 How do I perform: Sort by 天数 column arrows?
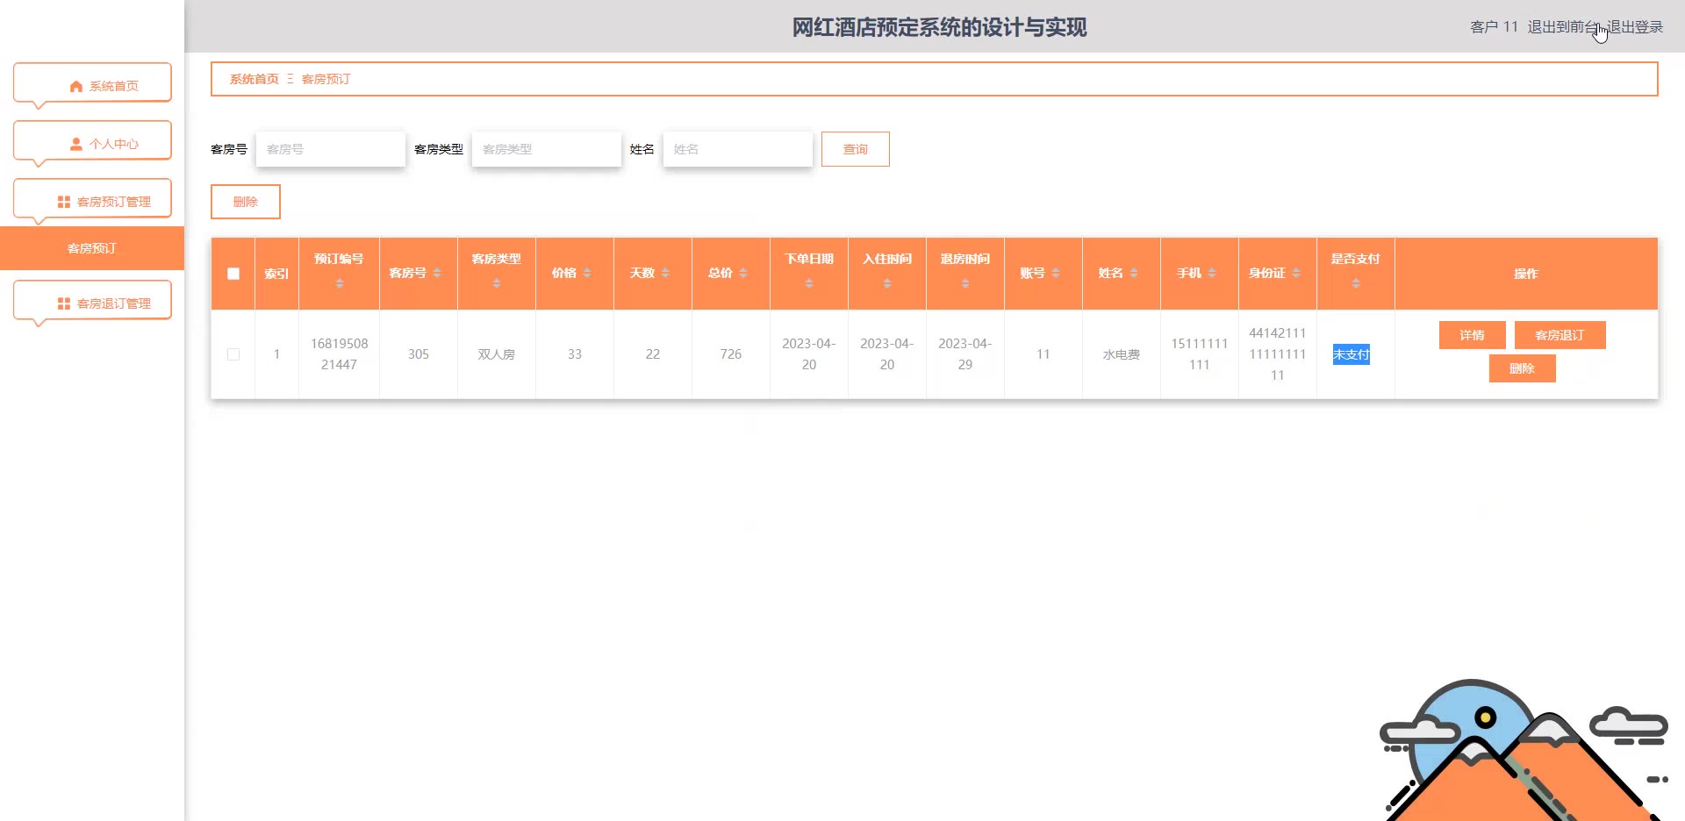(665, 273)
